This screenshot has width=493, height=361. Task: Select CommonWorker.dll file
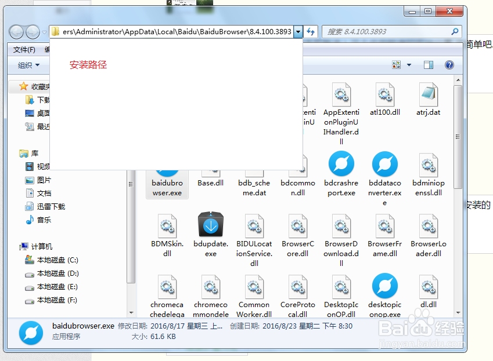pyautogui.click(x=254, y=296)
